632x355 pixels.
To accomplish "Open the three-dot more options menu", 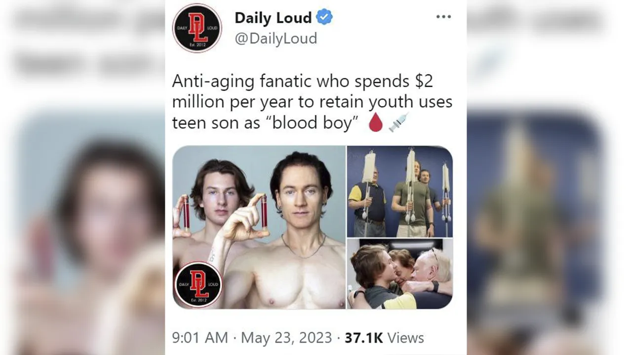I will [443, 17].
